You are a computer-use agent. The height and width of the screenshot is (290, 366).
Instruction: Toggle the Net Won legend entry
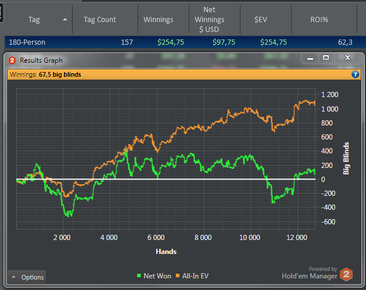[154, 276]
